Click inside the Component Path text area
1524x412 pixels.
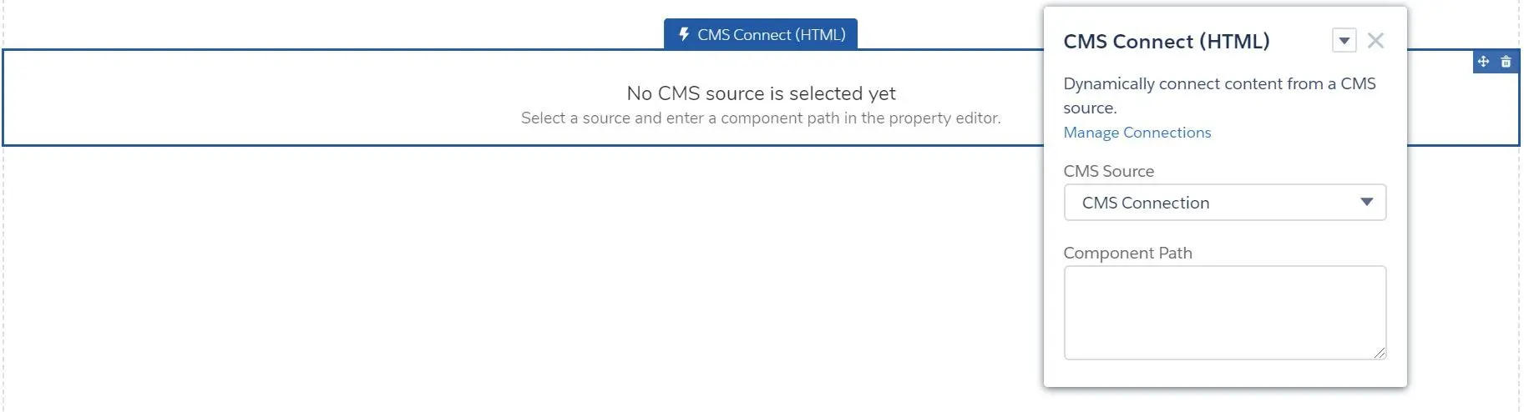click(1224, 313)
